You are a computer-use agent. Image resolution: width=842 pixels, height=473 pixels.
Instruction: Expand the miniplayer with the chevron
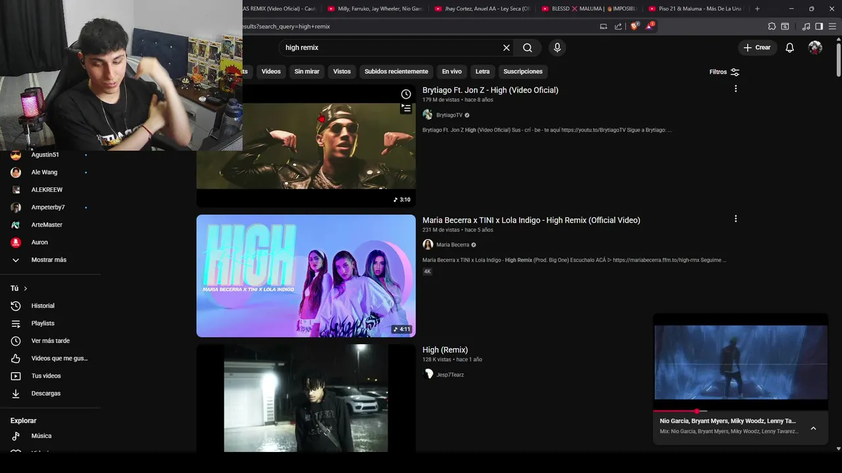tap(813, 428)
